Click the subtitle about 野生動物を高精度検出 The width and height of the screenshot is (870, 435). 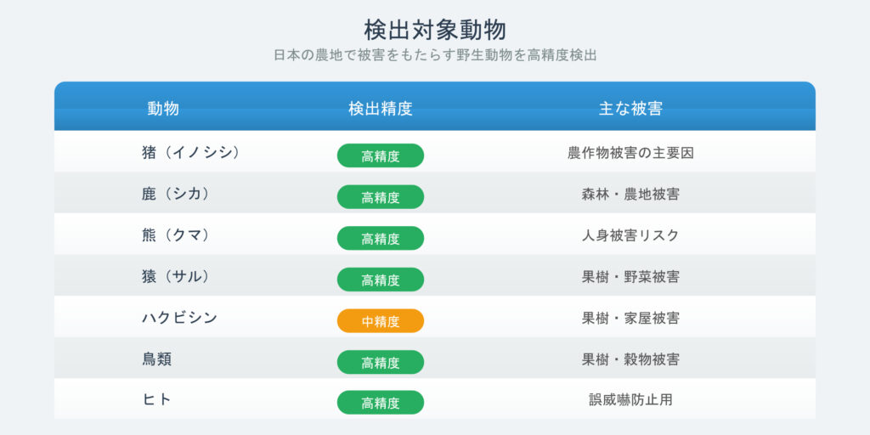point(434,55)
